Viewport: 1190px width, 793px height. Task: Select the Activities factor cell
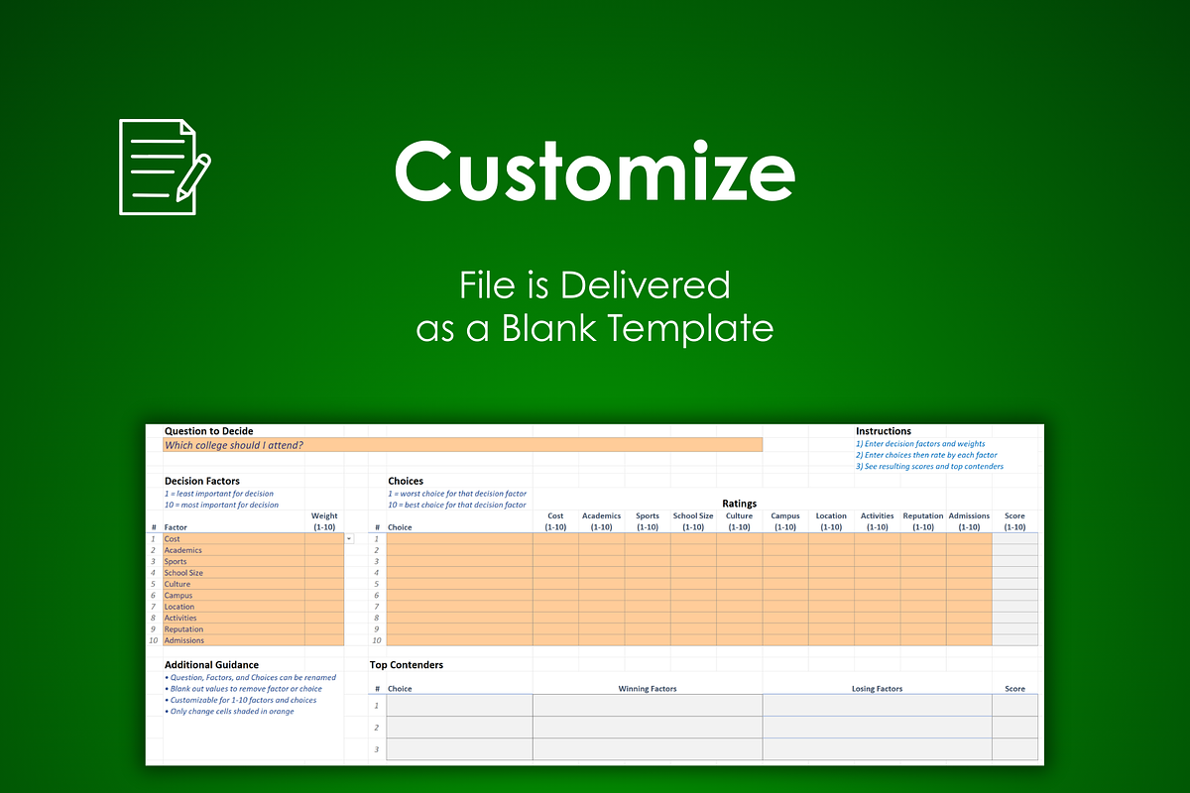234,618
